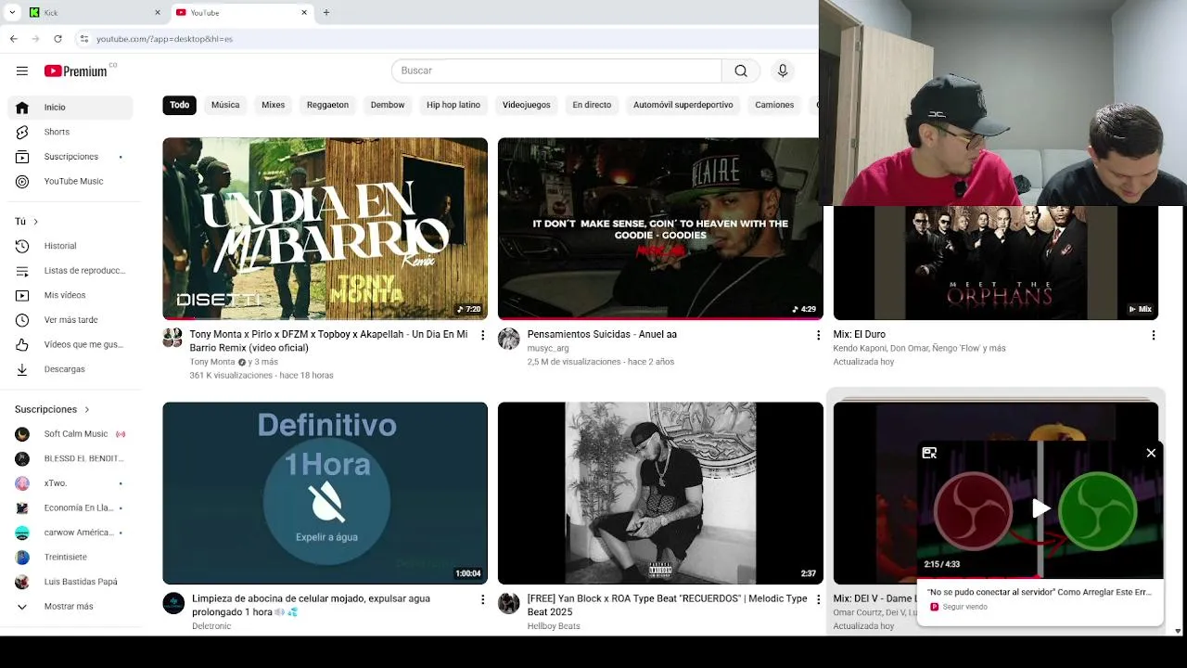1187x668 pixels.
Task: Close the Kick tab
Action: click(x=157, y=13)
